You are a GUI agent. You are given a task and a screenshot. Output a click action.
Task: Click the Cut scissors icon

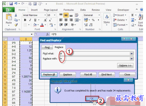(x=16, y=15)
